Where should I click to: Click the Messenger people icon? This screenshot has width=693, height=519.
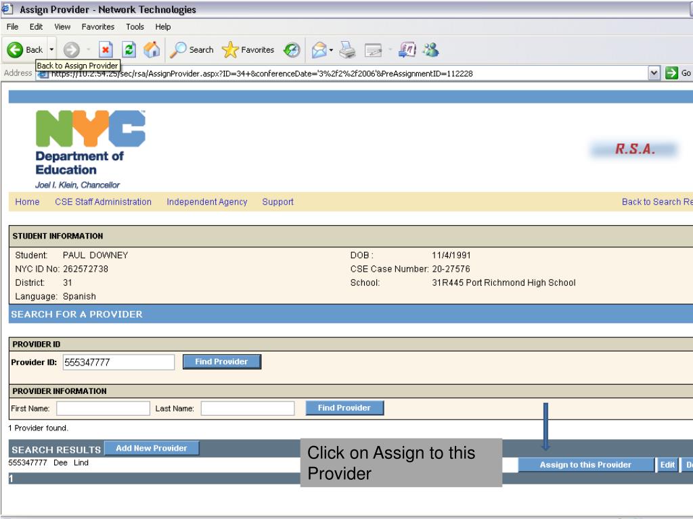430,50
